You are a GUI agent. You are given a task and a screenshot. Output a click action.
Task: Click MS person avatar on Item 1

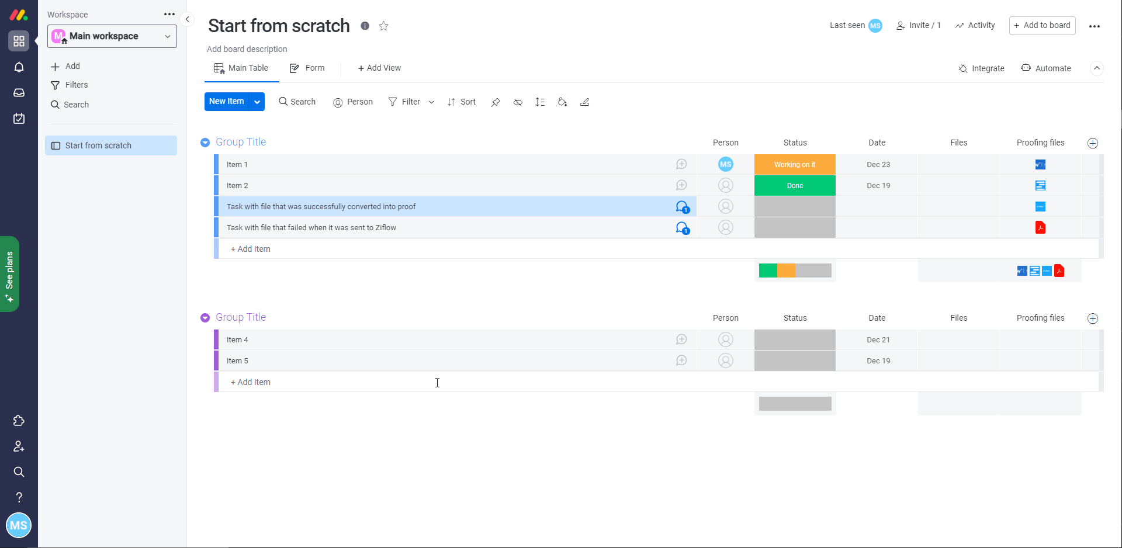pos(726,164)
